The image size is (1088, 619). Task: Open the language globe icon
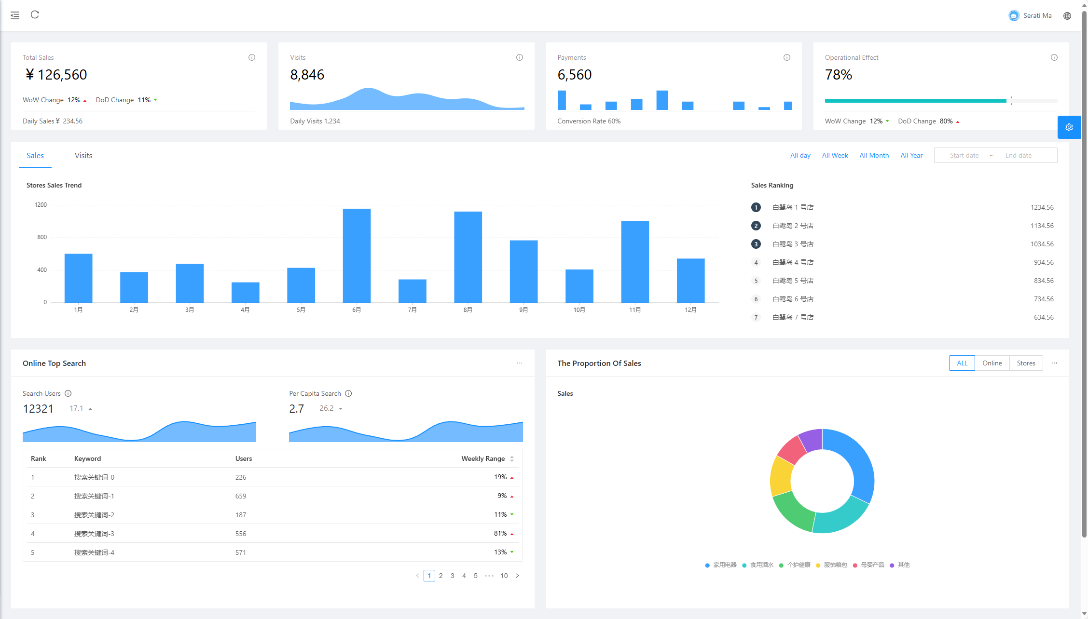click(x=1067, y=16)
